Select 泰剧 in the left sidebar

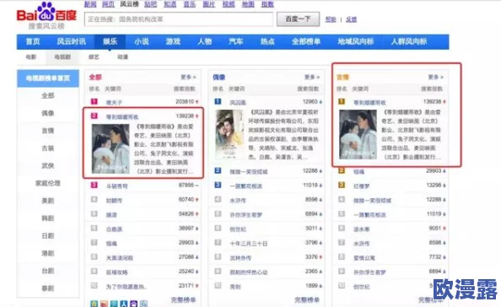[x=48, y=288]
